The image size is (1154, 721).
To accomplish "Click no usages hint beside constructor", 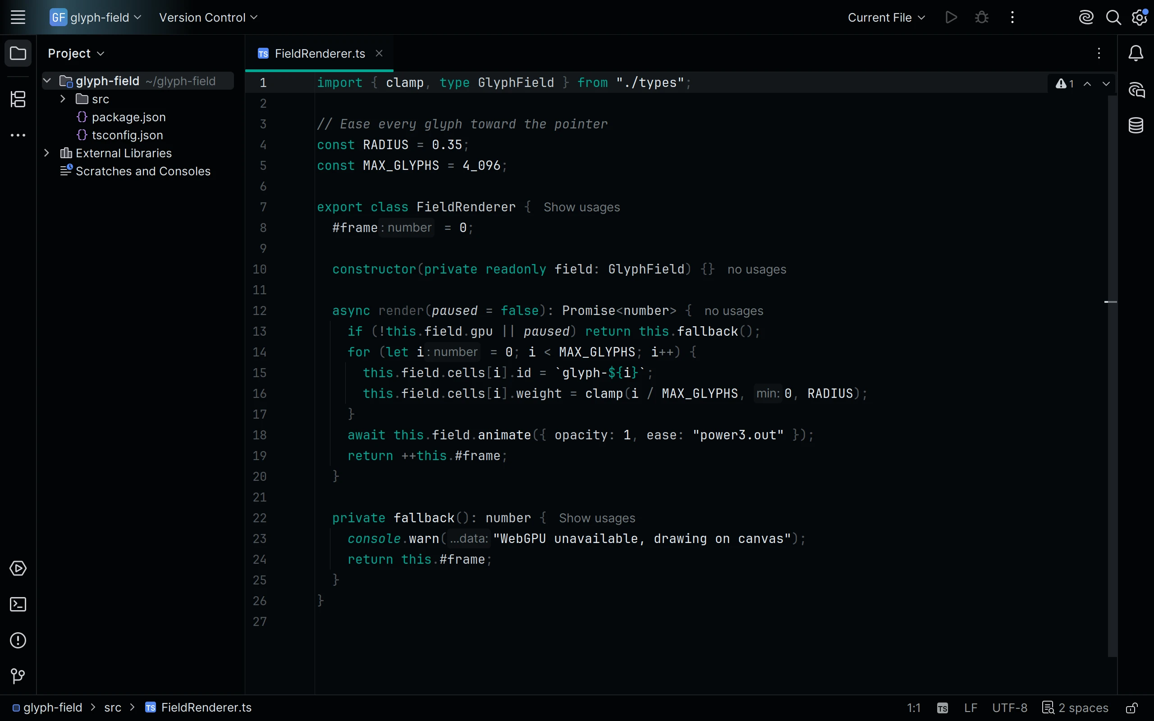I will coord(757,269).
